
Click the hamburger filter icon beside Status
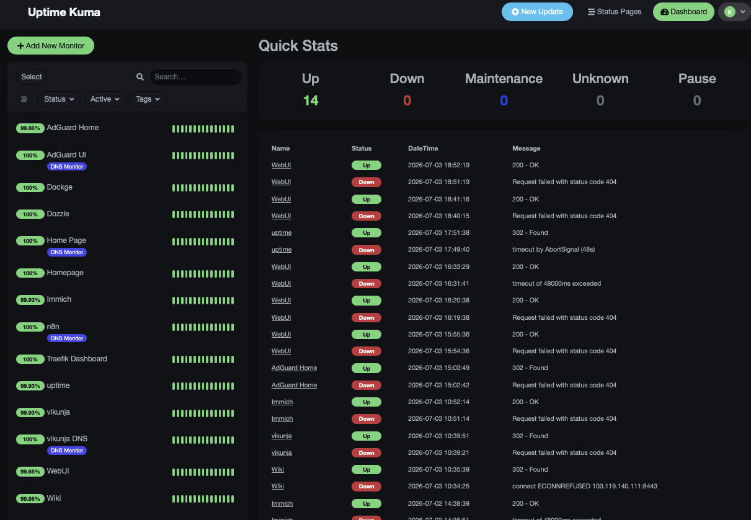(24, 99)
